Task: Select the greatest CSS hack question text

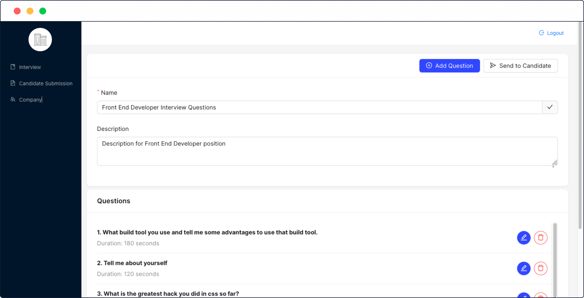Action: tap(168, 294)
